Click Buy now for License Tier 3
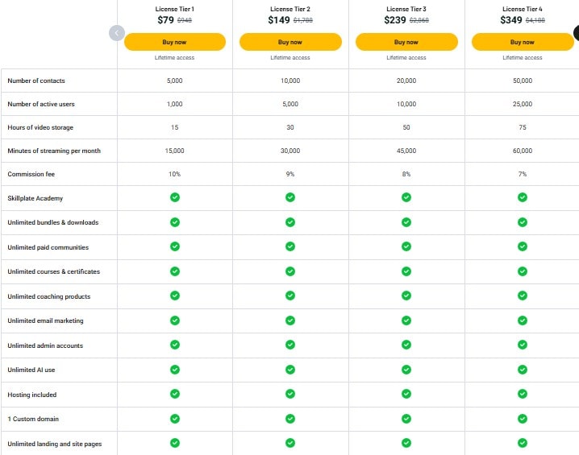This screenshot has height=455, width=579. [x=406, y=42]
